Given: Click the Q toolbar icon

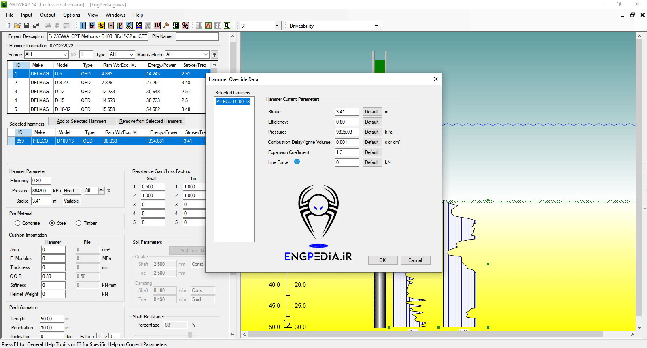Looking at the screenshot, I should coord(227,26).
